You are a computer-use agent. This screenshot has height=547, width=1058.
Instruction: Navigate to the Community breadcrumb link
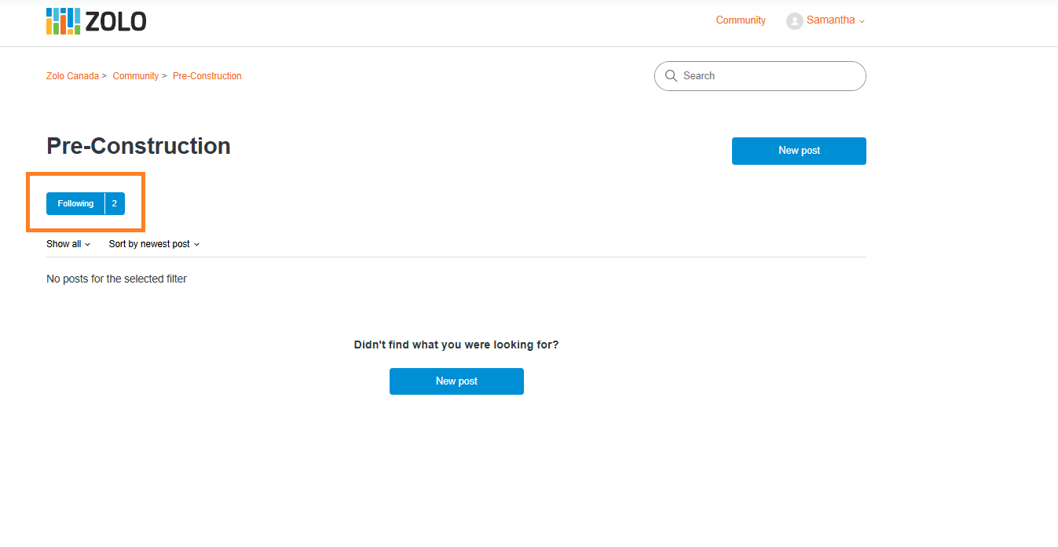point(136,76)
